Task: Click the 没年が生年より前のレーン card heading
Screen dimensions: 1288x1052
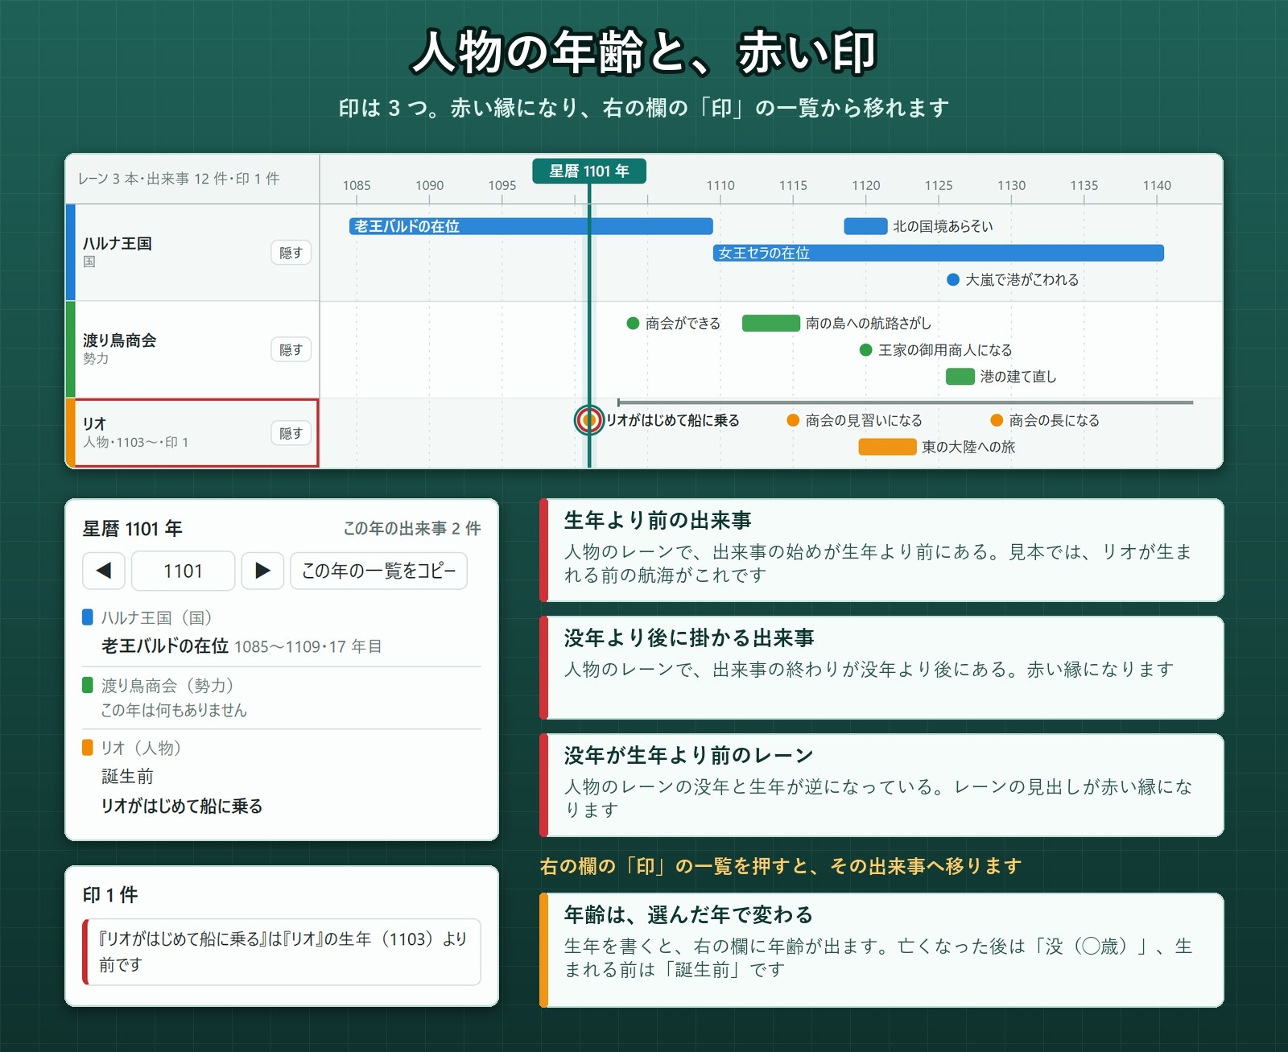Action: [x=689, y=755]
